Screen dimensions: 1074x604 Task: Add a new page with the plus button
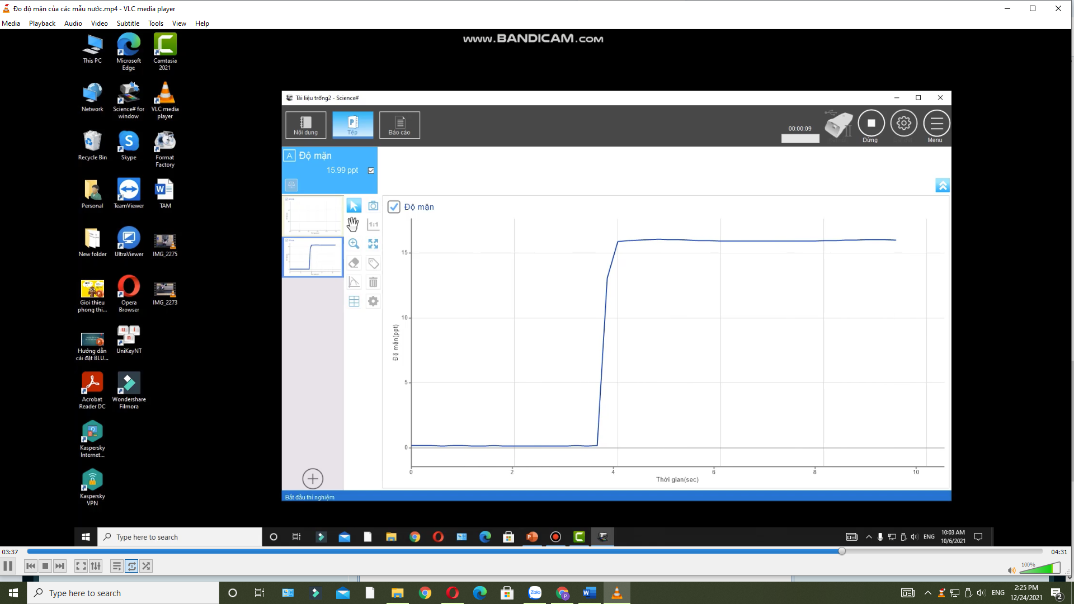pos(313,479)
